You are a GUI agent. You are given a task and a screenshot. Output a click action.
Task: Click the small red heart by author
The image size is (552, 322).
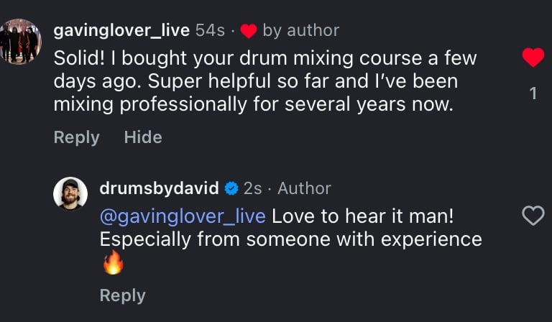pyautogui.click(x=249, y=31)
